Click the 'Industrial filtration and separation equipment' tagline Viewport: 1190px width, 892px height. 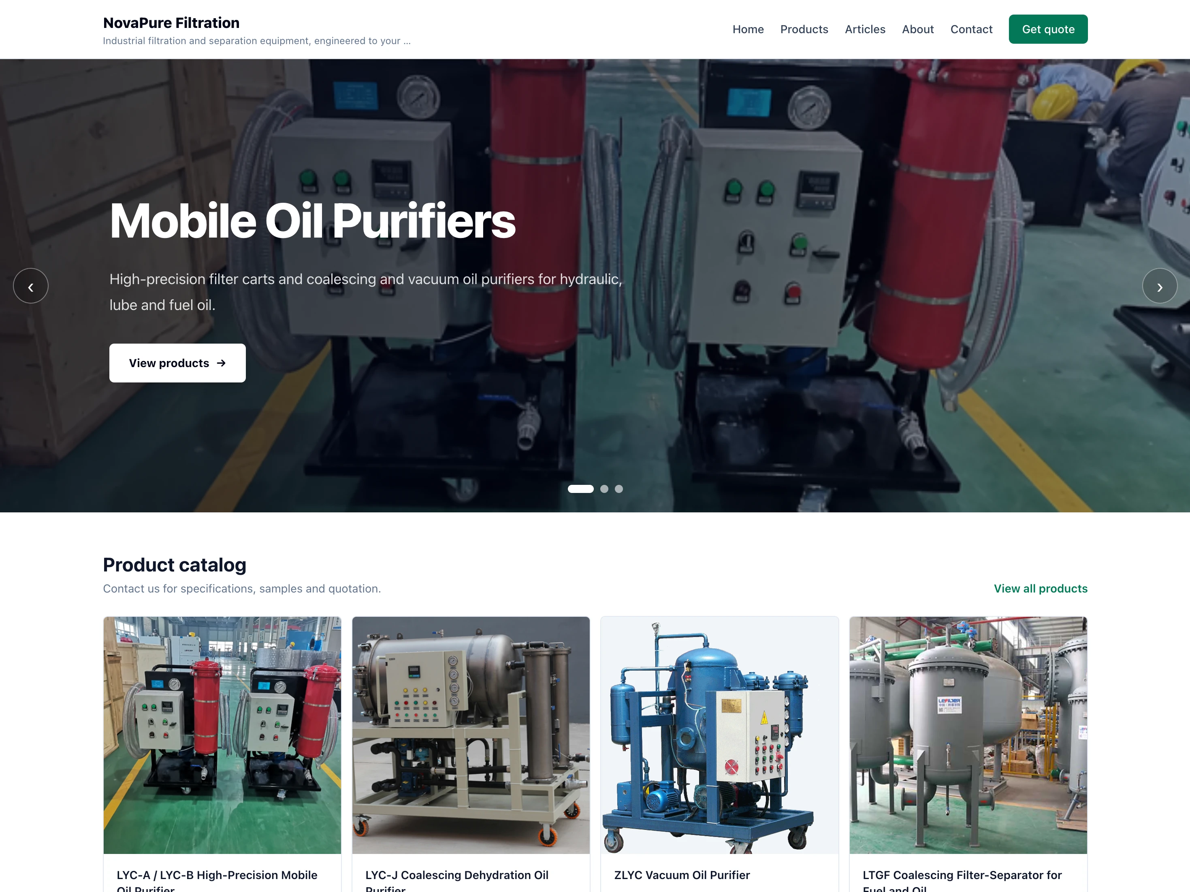[x=257, y=41]
